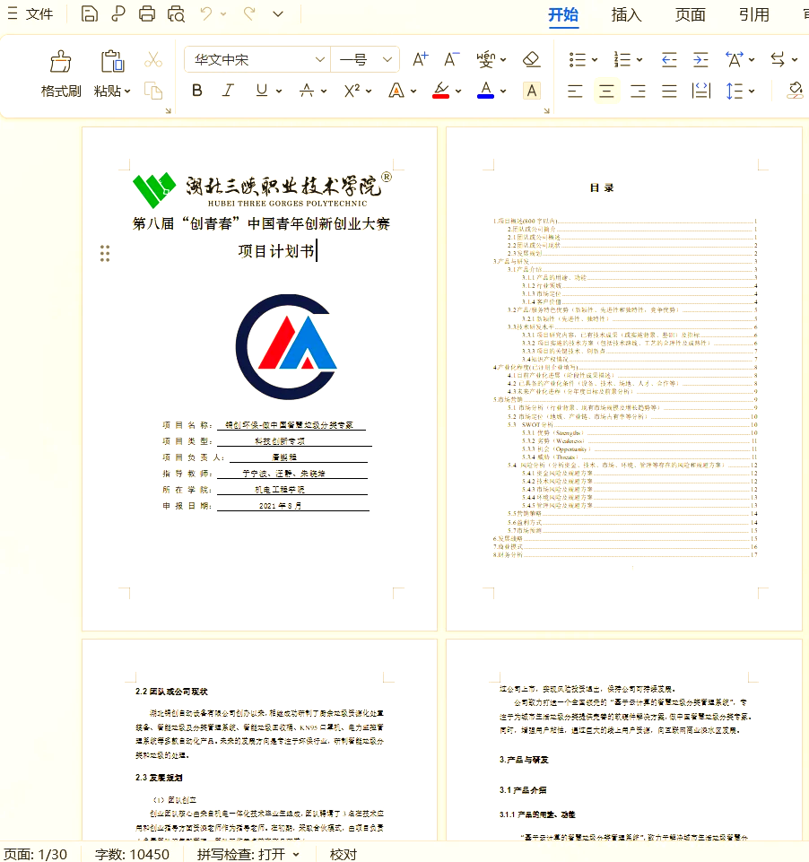Toggle character shading A button
Viewport: 809px width, 862px height.
(x=532, y=91)
